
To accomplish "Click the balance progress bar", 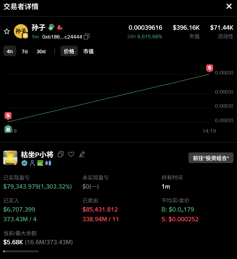I will 21,251.
